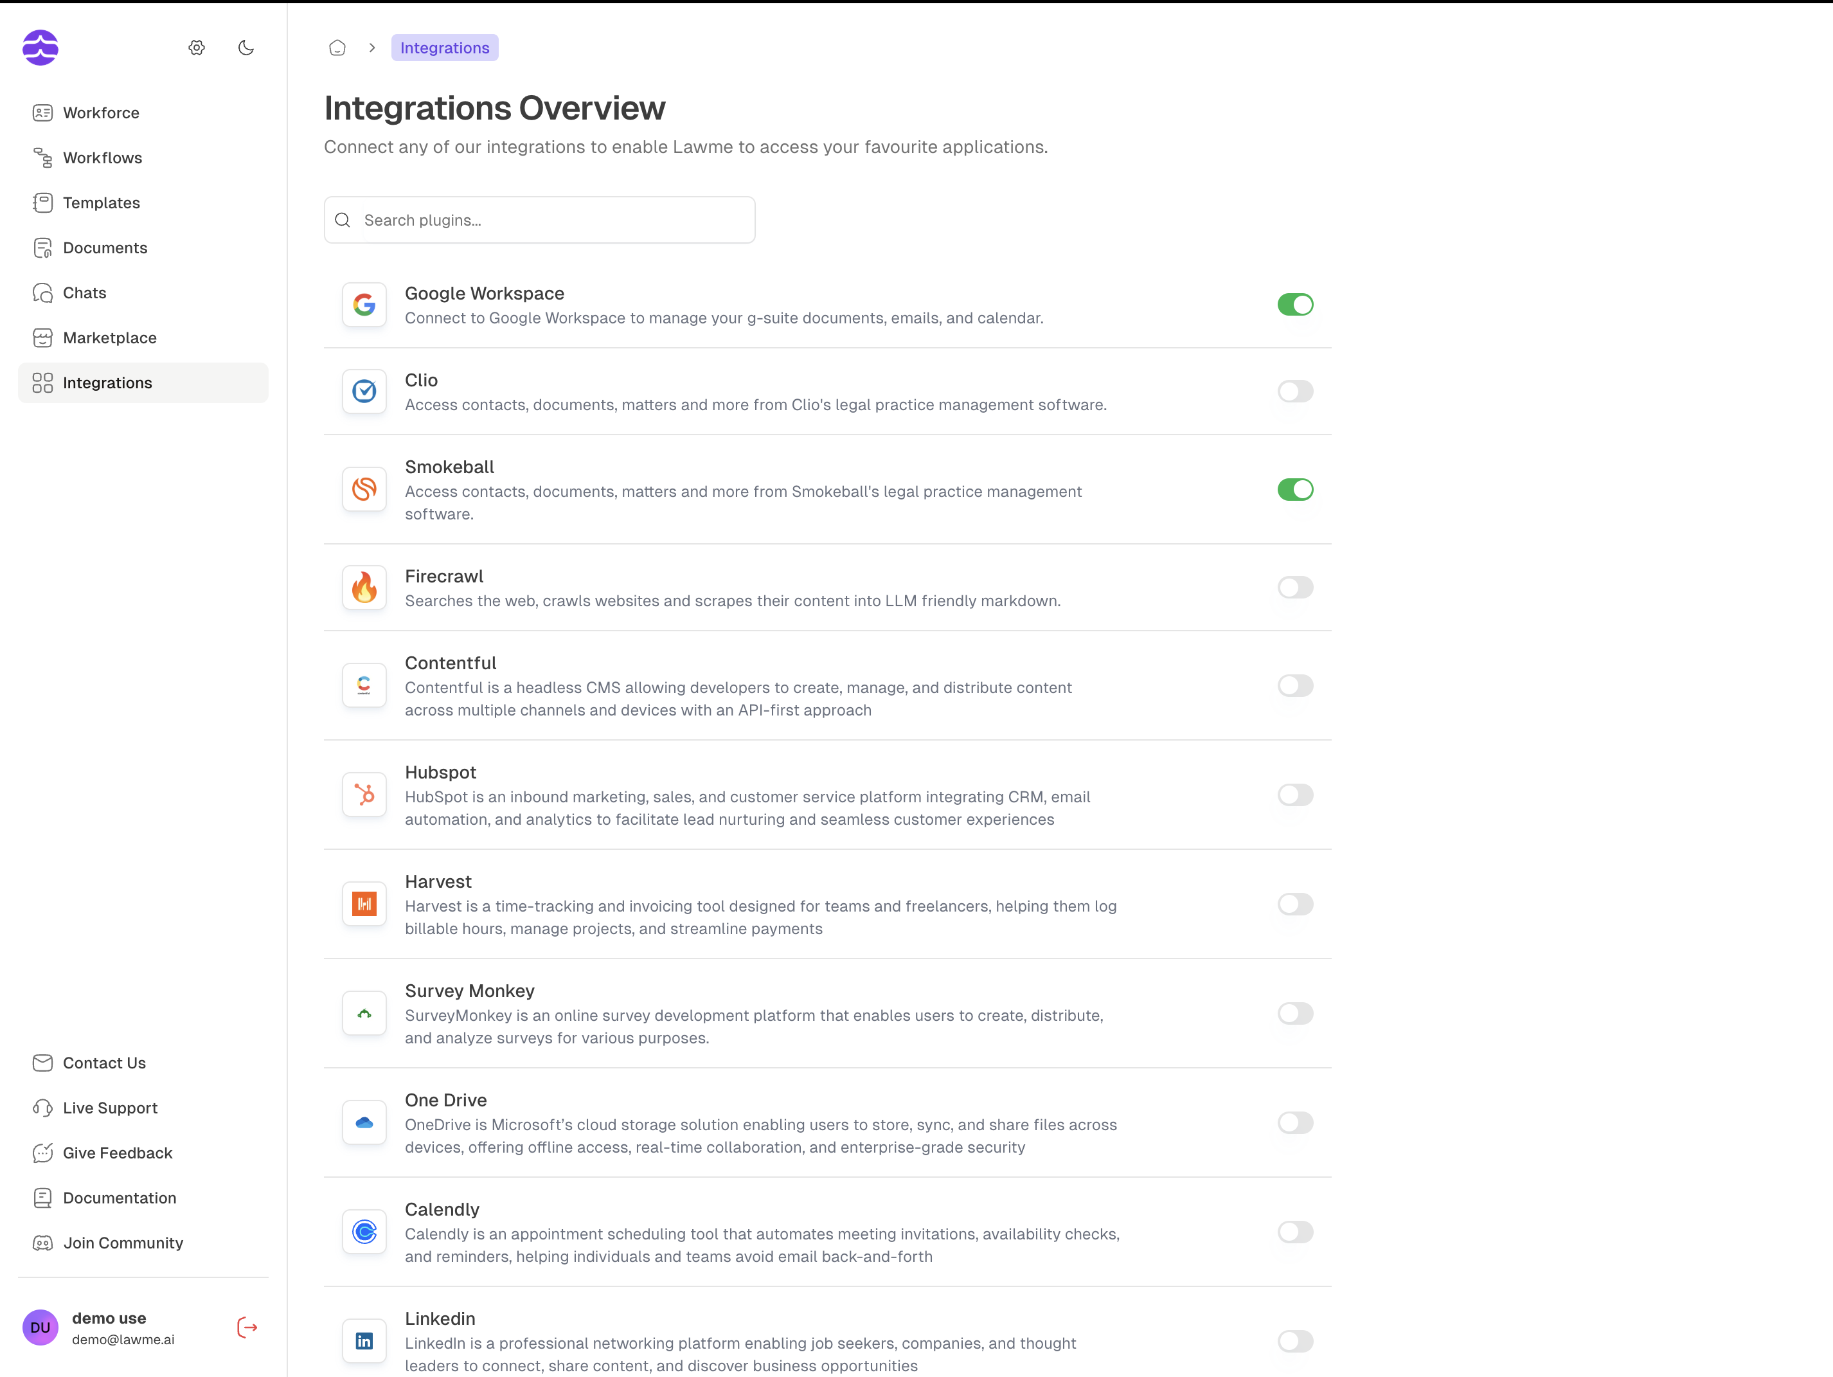Viewport: 1833px width, 1377px height.
Task: Click the settings gear icon
Action: (197, 48)
